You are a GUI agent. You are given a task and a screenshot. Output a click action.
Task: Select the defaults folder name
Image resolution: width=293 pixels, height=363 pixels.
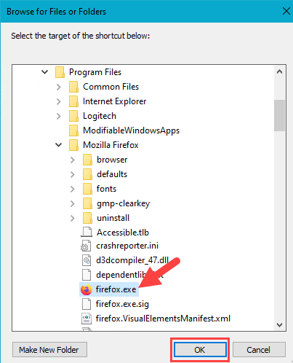(x=112, y=174)
